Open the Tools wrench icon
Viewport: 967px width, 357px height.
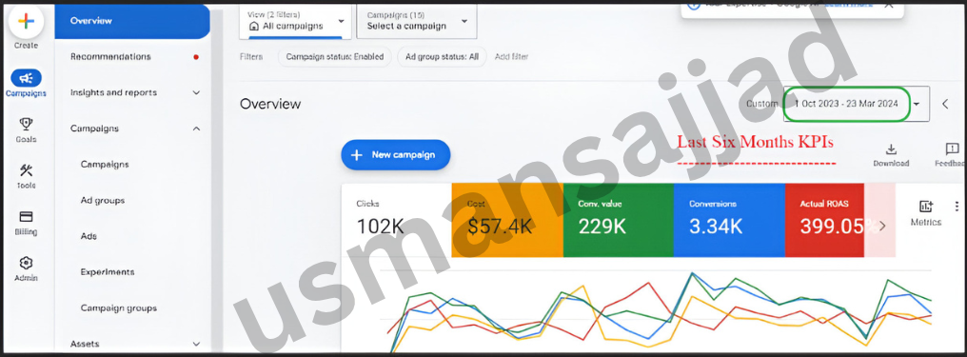click(x=26, y=170)
